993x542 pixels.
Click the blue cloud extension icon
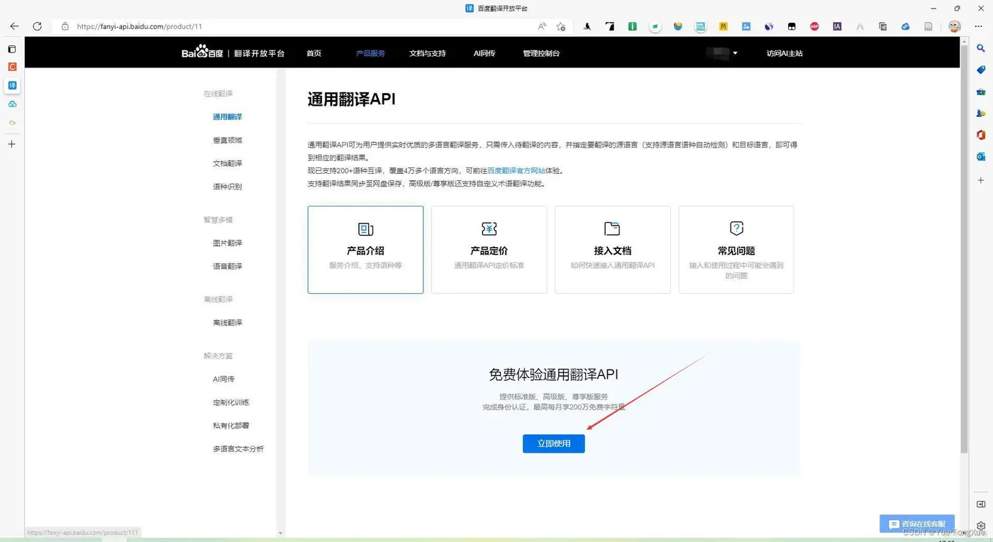click(x=905, y=26)
